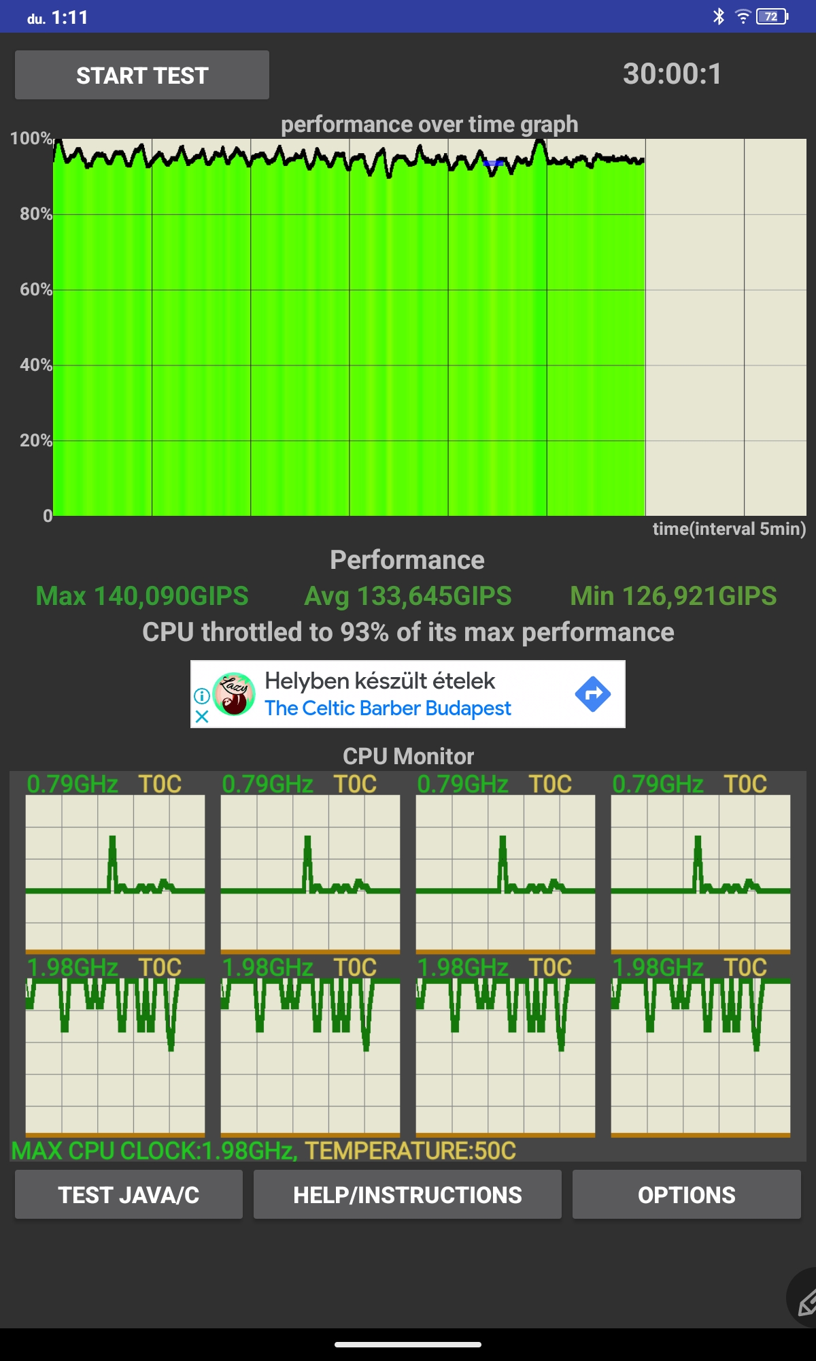
Task: Tap the Bluetooth status icon
Action: [x=719, y=16]
